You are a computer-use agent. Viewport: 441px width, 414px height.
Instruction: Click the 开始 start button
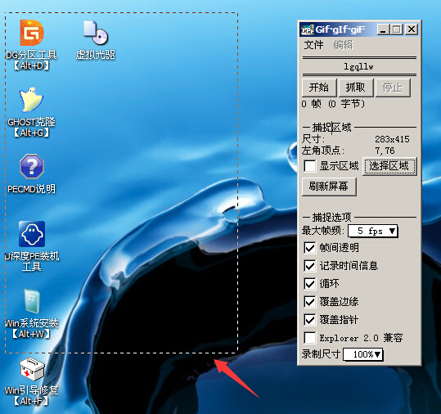click(319, 88)
